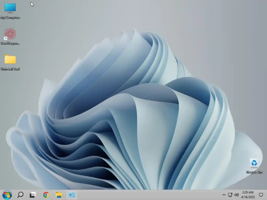
Task: Open Task View from the taskbar
Action: pyautogui.click(x=33, y=195)
